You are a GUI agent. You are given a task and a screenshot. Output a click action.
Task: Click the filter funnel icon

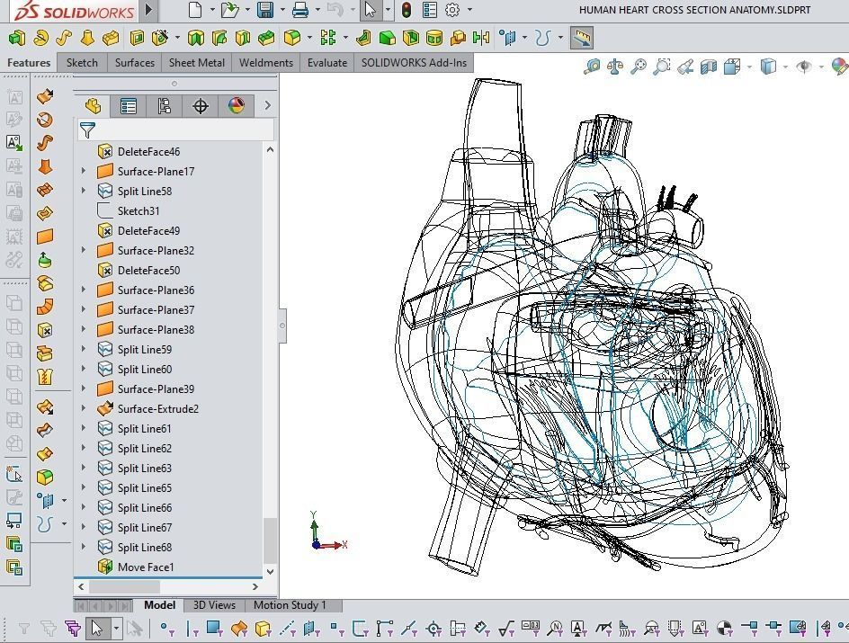(87, 129)
